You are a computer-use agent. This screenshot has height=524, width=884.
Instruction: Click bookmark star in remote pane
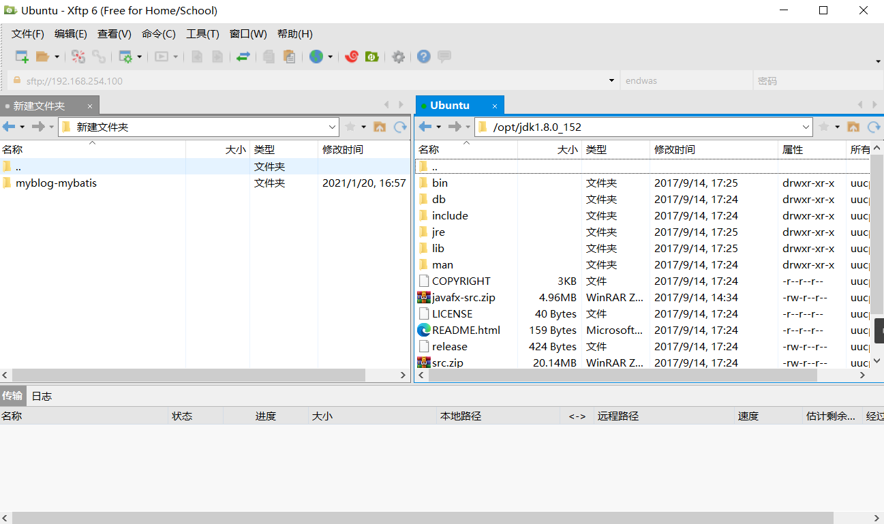tap(824, 127)
